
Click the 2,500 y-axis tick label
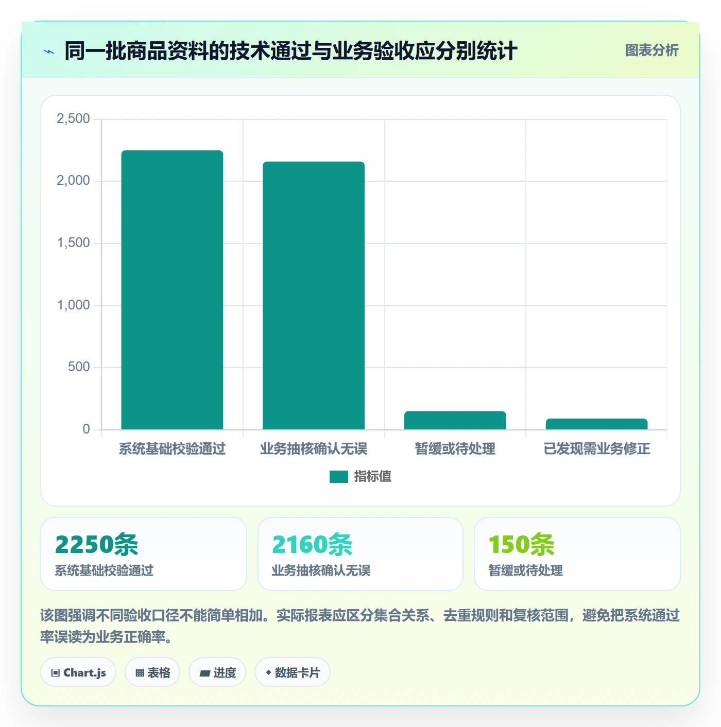pyautogui.click(x=73, y=119)
